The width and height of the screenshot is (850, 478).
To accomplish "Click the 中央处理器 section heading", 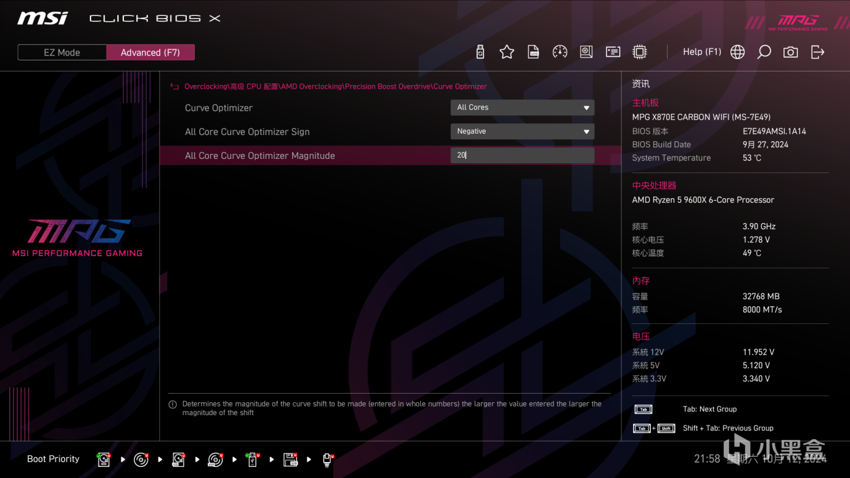I will click(654, 185).
